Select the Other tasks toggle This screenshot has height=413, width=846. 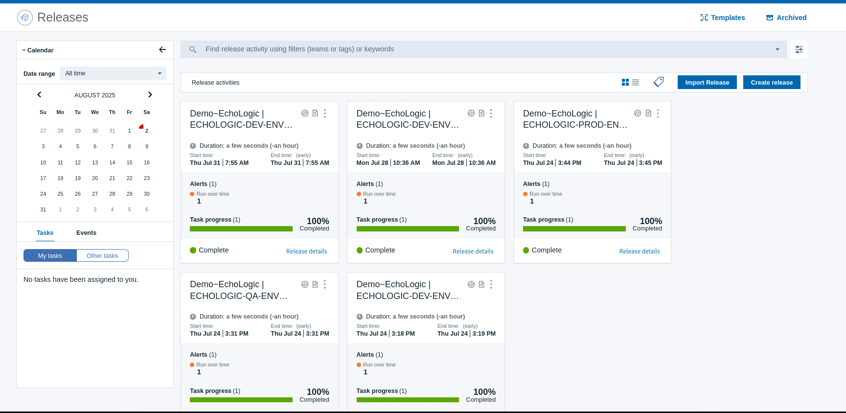[102, 255]
